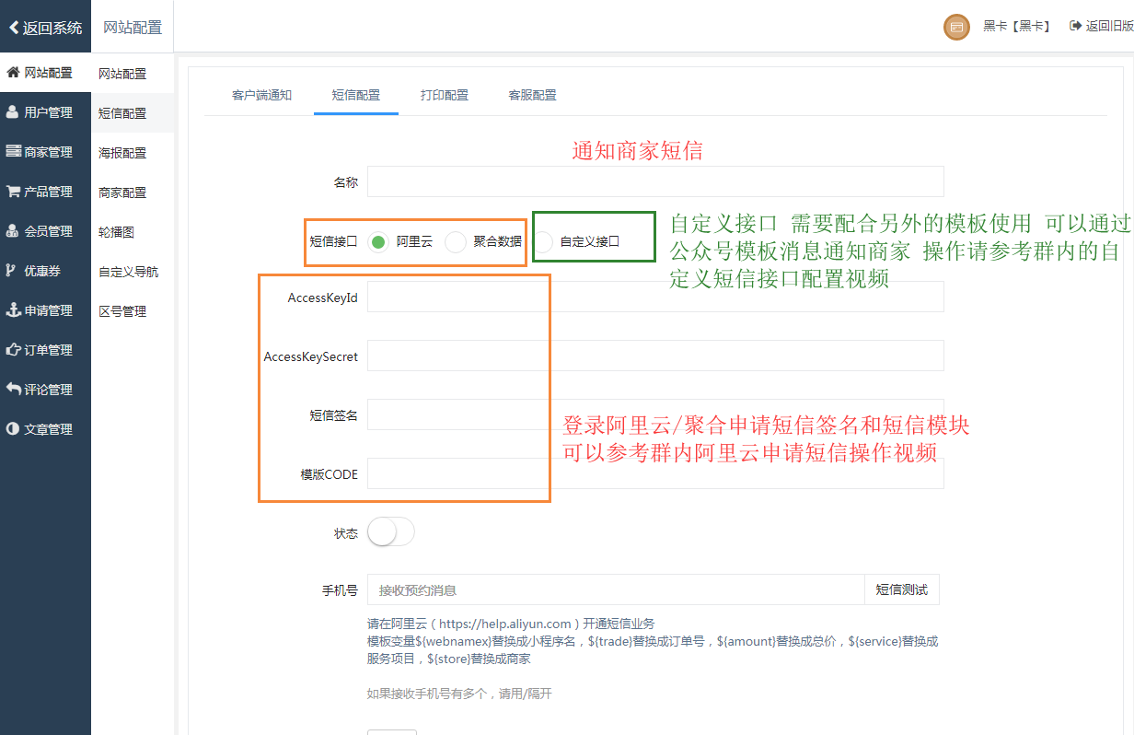
Task: Switch to the 客户端通知 tab
Action: point(261,95)
